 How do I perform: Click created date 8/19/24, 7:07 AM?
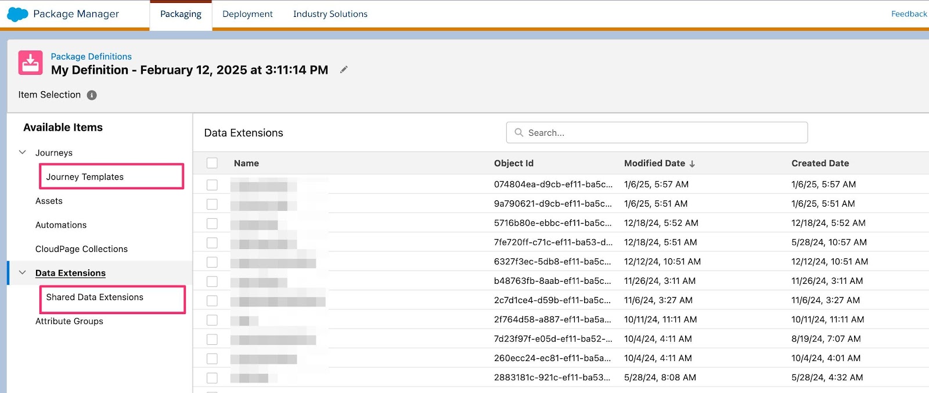[826, 339]
